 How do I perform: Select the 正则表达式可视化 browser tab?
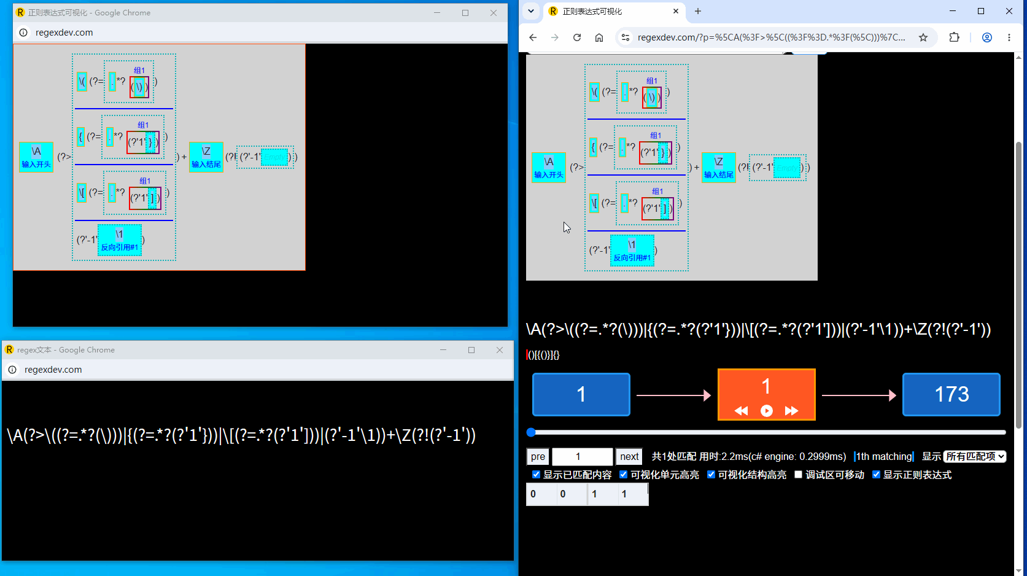(614, 11)
